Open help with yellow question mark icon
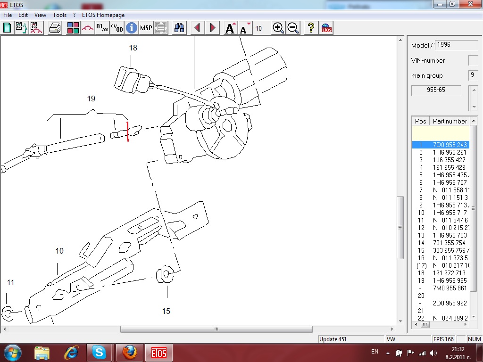483x362 pixels. [311, 28]
